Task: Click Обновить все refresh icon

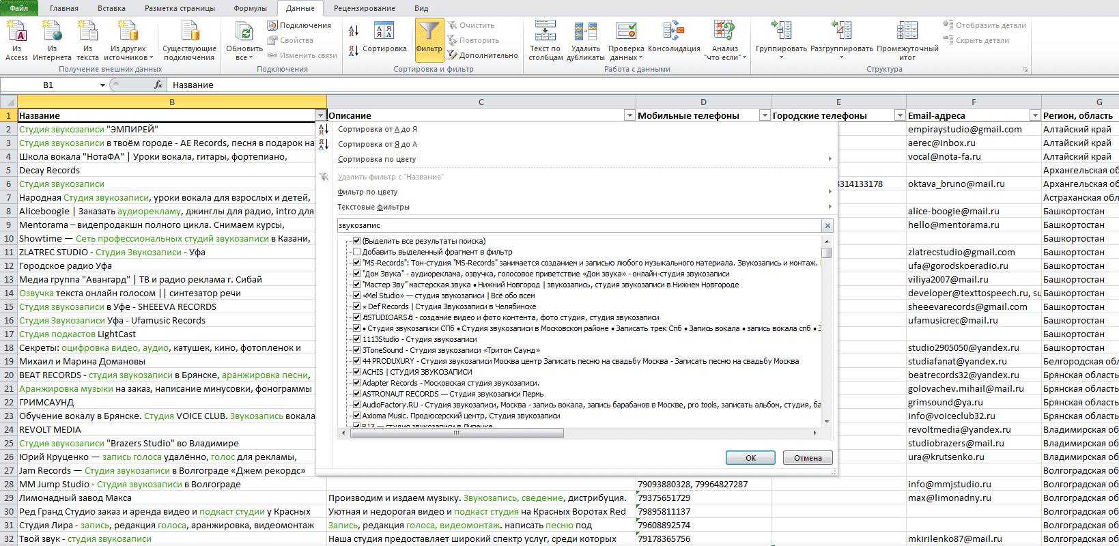Action: 244,31
